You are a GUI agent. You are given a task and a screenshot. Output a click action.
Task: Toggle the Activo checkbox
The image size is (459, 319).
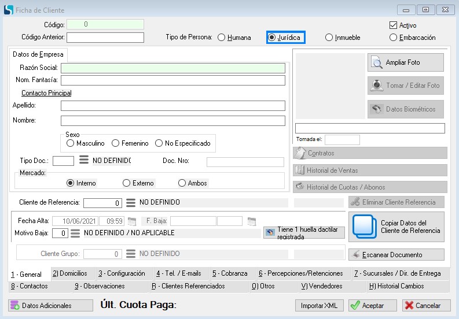[x=394, y=25]
